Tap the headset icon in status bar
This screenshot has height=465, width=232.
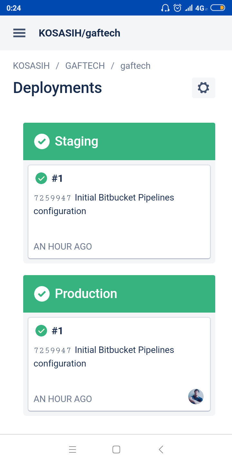(x=165, y=8)
